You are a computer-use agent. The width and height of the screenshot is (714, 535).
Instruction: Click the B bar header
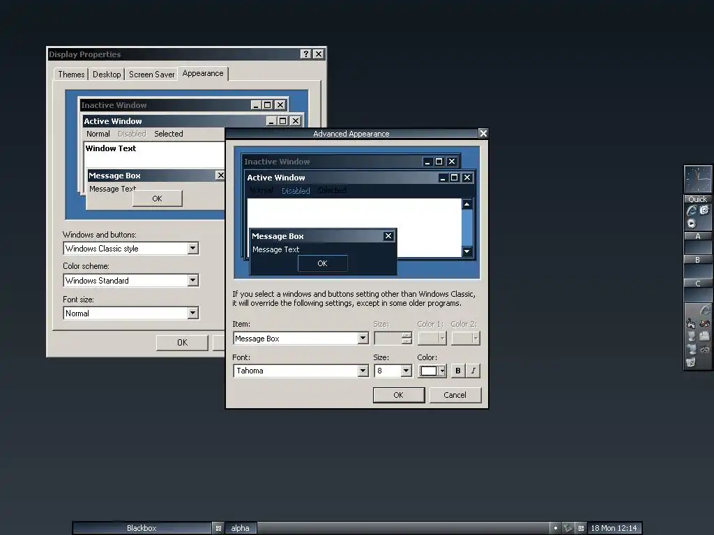[697, 260]
